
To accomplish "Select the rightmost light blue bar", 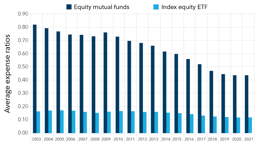I will point(250,122).
